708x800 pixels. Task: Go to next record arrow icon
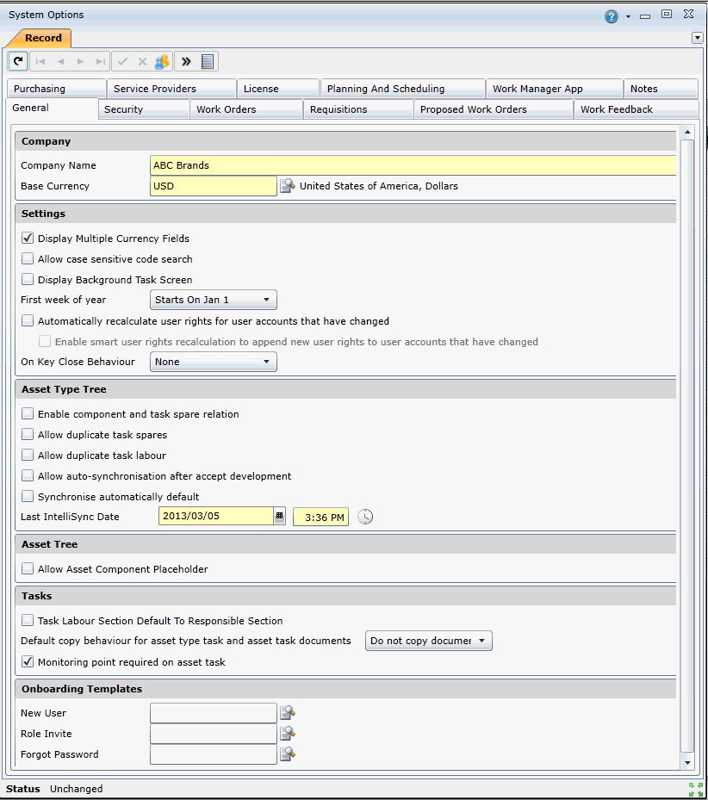pyautogui.click(x=80, y=62)
